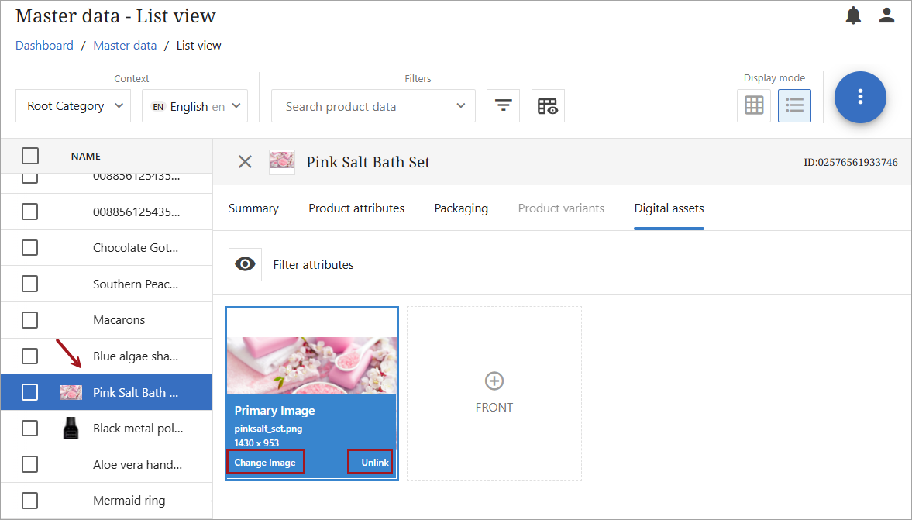The image size is (912, 520).
Task: Switch to grid display mode
Action: point(754,105)
